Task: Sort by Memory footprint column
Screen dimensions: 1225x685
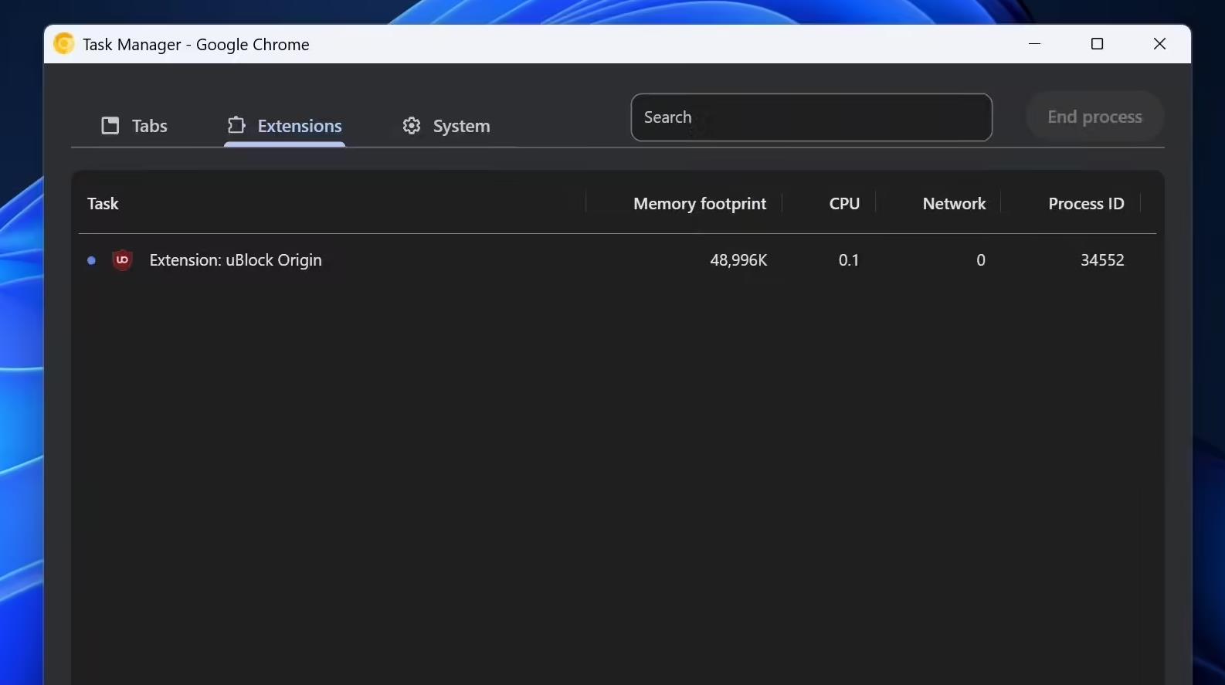Action: [x=700, y=204]
